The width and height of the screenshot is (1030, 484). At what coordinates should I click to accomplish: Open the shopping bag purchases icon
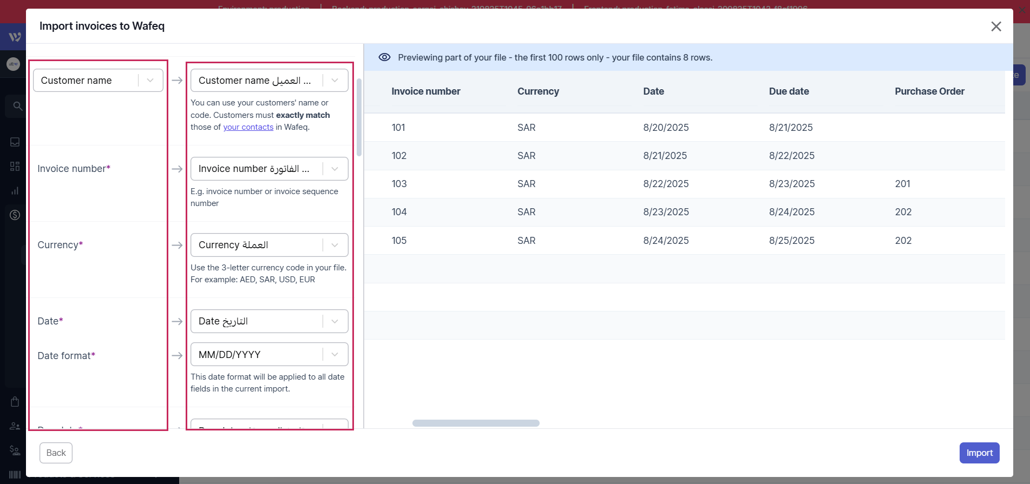point(15,401)
